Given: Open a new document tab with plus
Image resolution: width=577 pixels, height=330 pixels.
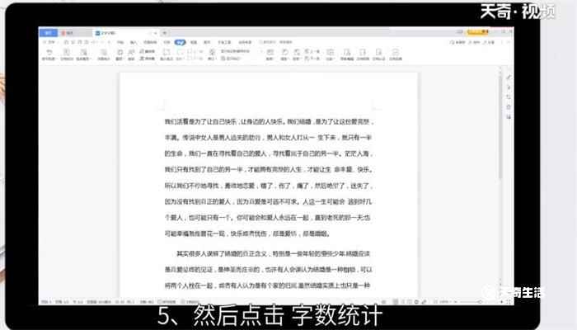Looking at the screenshot, I should point(165,33).
